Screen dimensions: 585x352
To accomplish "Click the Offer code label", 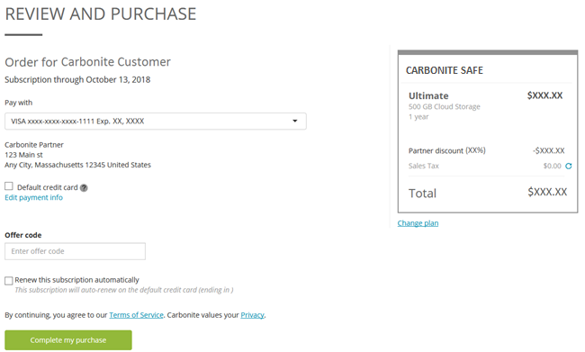I will pyautogui.click(x=23, y=235).
